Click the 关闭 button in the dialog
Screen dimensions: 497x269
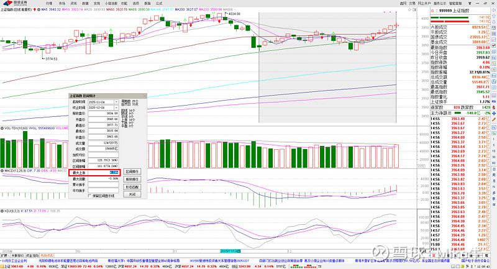132,194
